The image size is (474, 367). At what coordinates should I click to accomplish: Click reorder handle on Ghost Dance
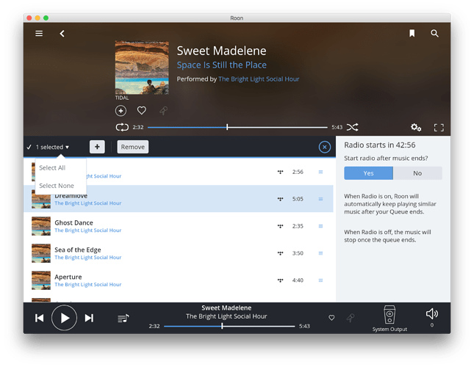pos(320,226)
